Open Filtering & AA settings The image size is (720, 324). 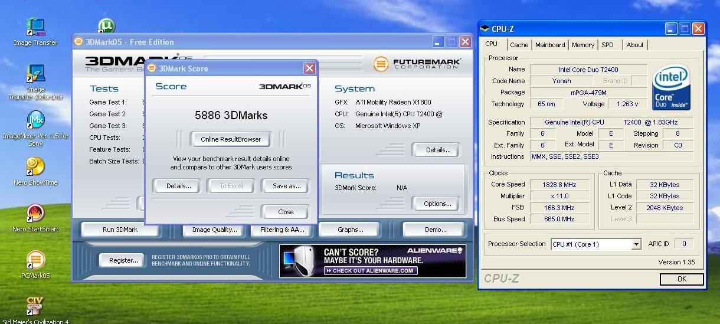[x=283, y=230]
